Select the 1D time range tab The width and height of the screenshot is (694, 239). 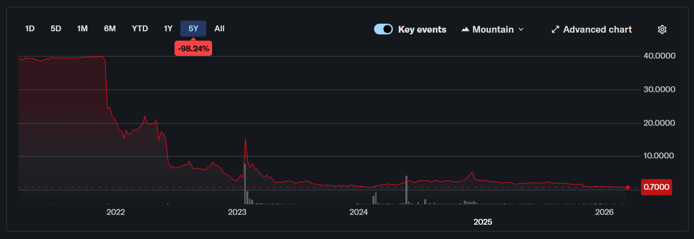click(x=30, y=29)
